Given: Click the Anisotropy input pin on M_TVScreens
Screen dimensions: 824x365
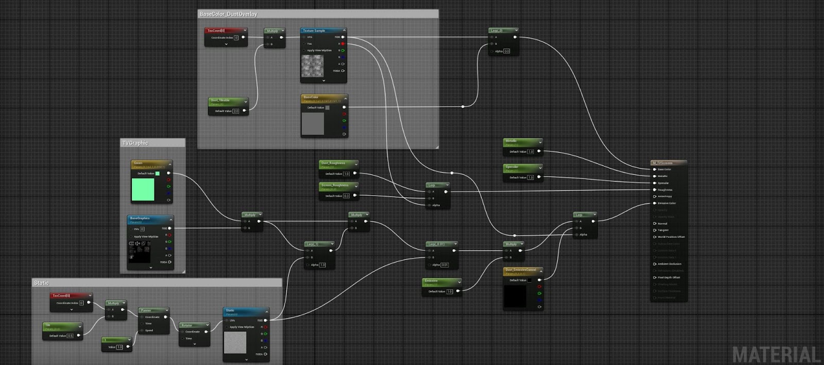Looking at the screenshot, I should [655, 196].
